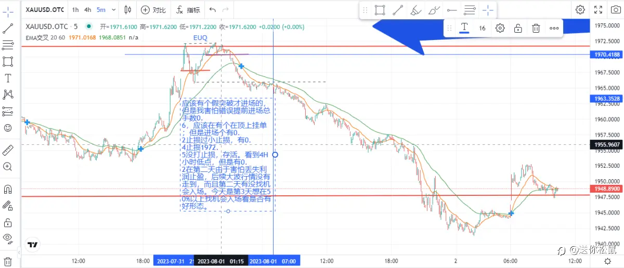Click the EUQ text label on chart
This screenshot has height=268, width=624.
(x=200, y=38)
